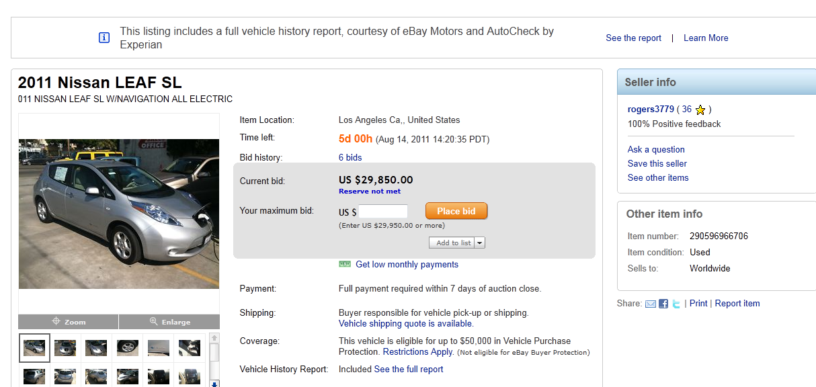Click the Add to list button
The image size is (816, 387).
452,243
